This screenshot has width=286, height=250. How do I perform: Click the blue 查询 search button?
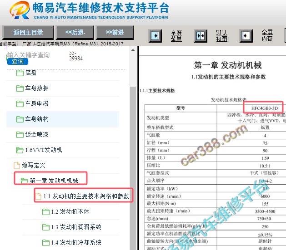pyautogui.click(x=18, y=62)
